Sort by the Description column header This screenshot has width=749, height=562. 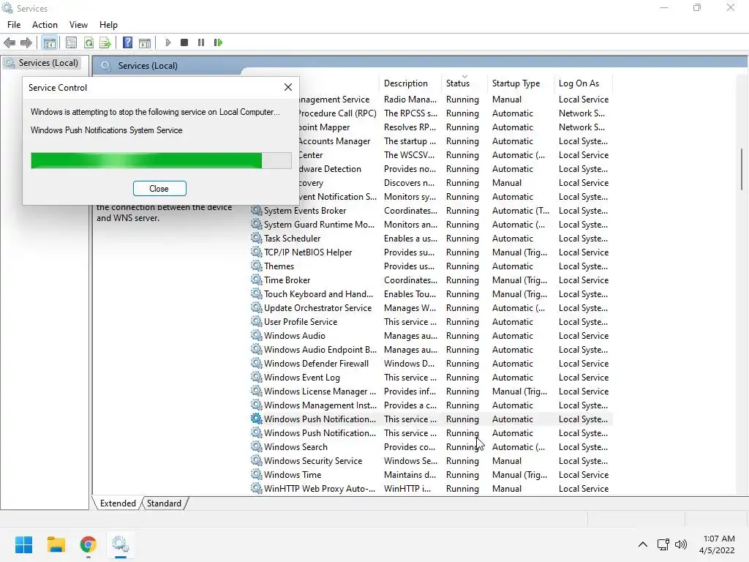(x=410, y=83)
